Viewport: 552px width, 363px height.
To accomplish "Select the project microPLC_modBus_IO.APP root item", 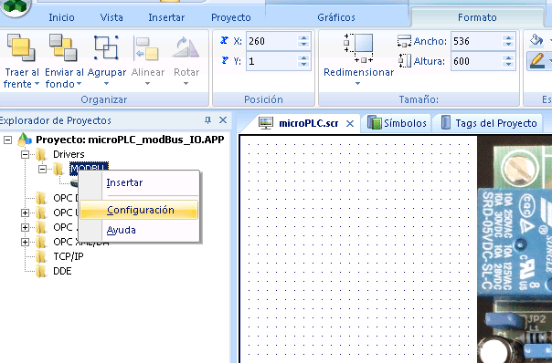I will [x=130, y=140].
